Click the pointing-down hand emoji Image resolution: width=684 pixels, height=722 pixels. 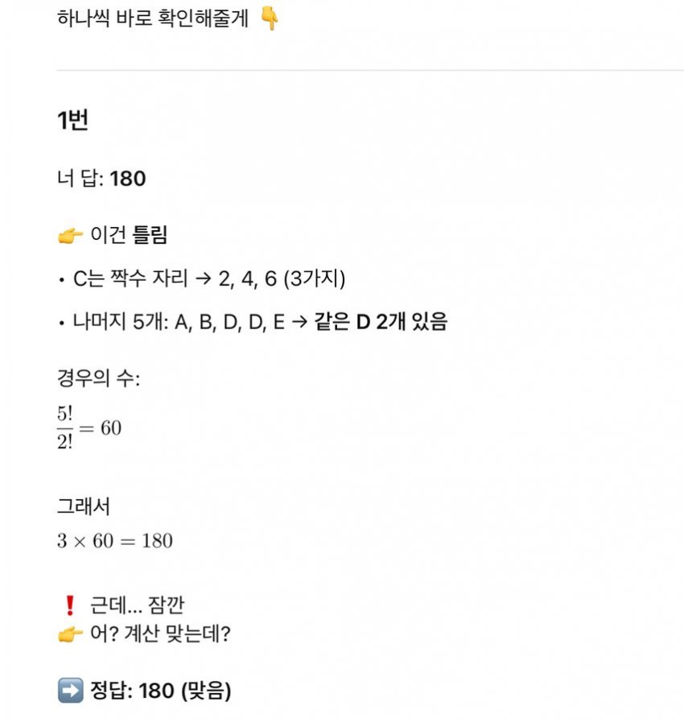[x=270, y=18]
